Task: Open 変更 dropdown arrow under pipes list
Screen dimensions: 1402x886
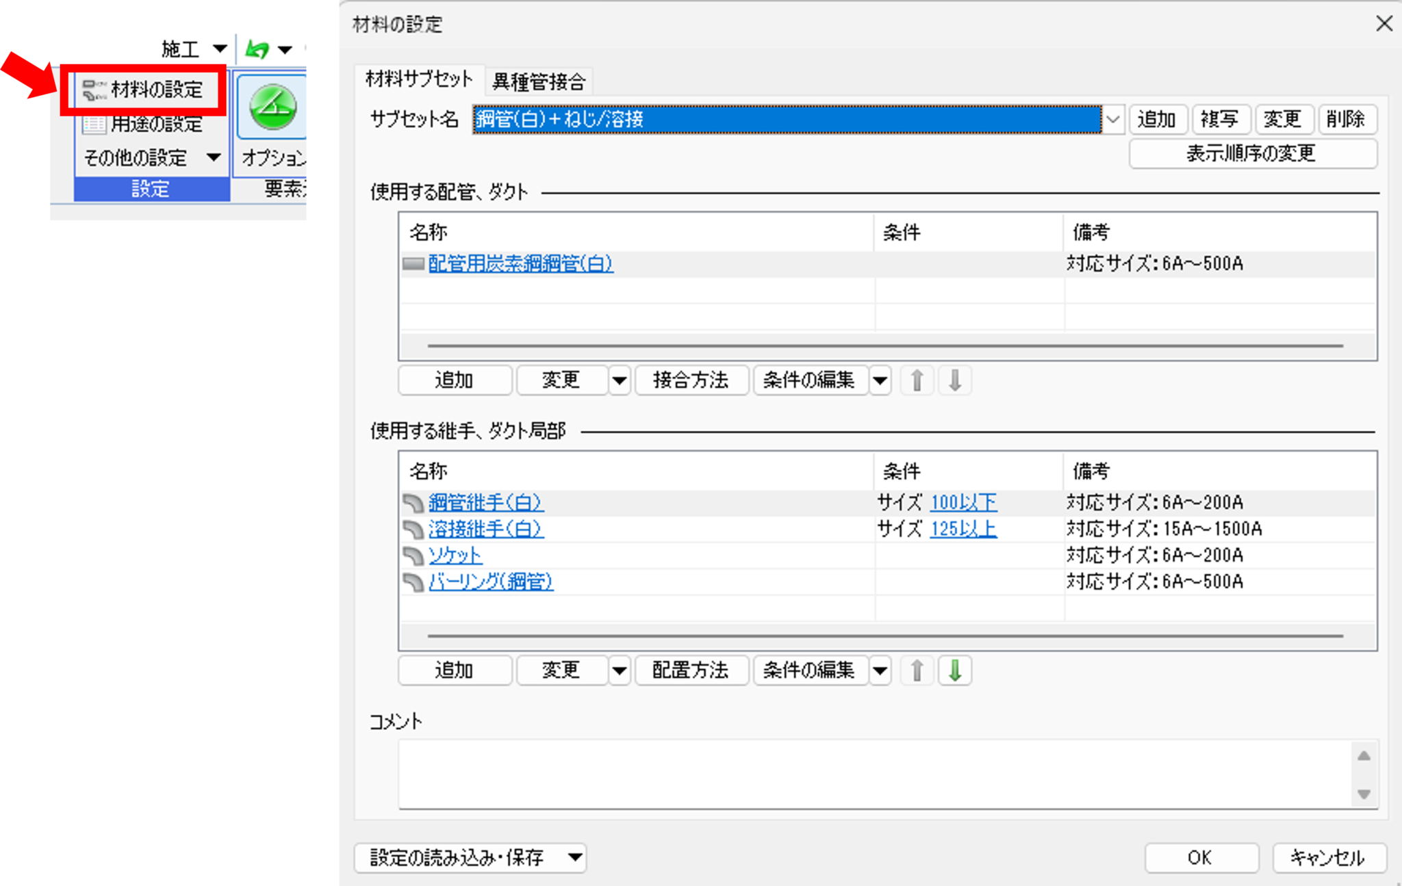Action: coord(619,380)
